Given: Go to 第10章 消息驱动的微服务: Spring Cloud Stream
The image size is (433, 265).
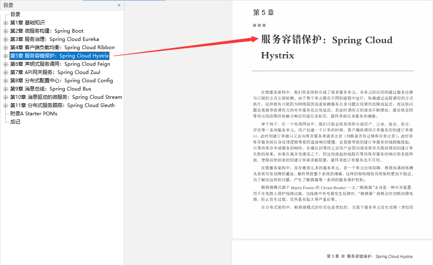Looking at the screenshot, I should point(66,98).
